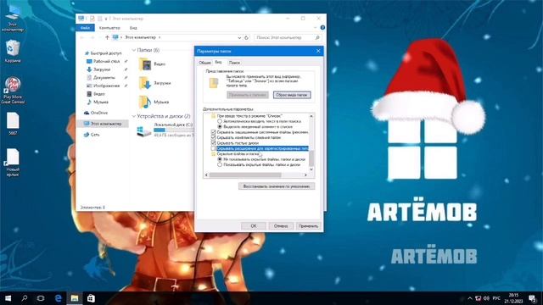Open the quick access toolbar dropdown arrow
Viewport: 543px width, 305px height.
click(106, 19)
